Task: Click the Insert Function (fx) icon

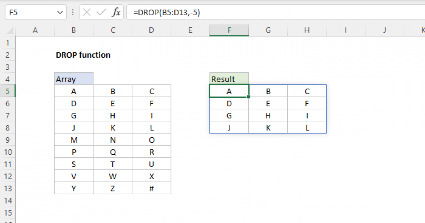Action: point(118,12)
